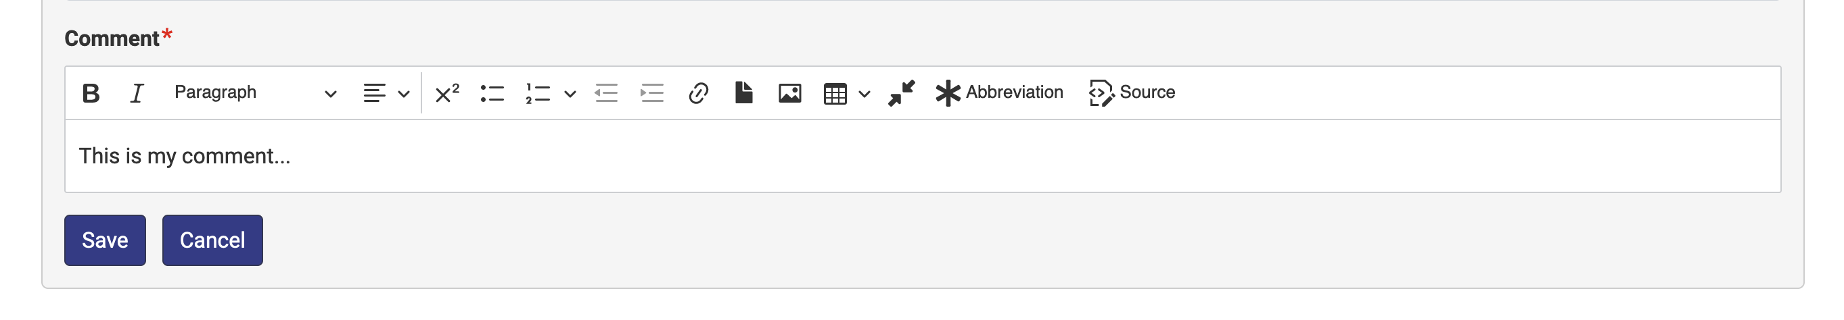Insert a numbered list
The width and height of the screenshot is (1844, 320).
pos(538,93)
